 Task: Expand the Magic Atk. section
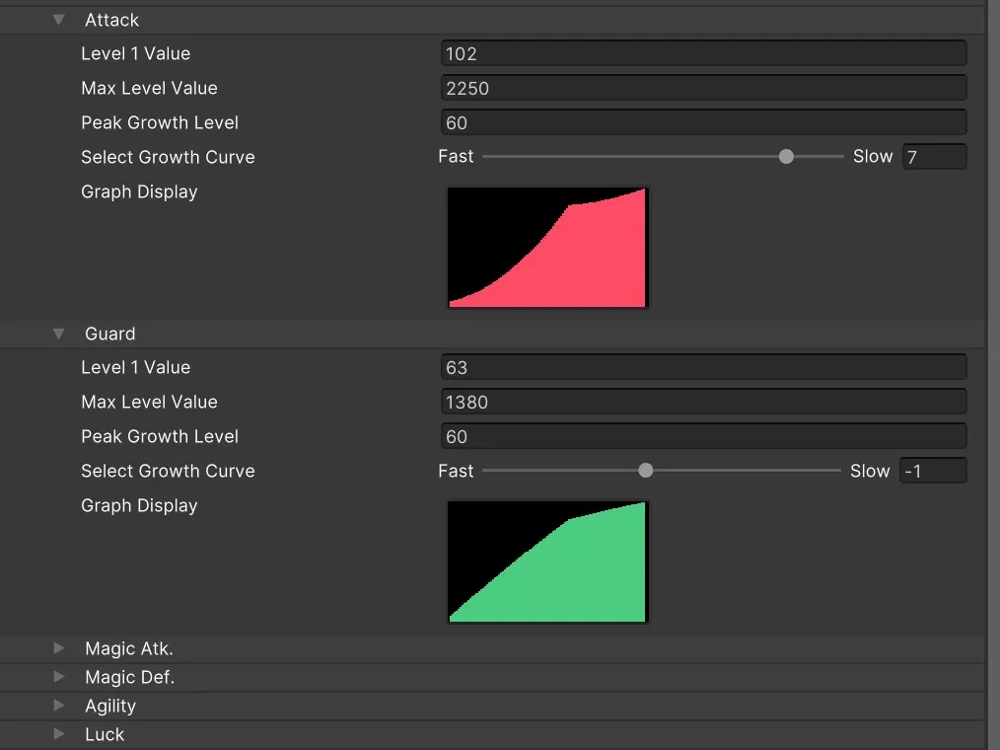pyautogui.click(x=59, y=648)
